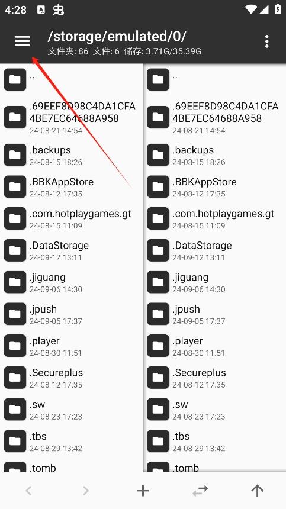Open the .BBKAppStore folder in right pane
The image size is (286, 509).
pyautogui.click(x=214, y=187)
